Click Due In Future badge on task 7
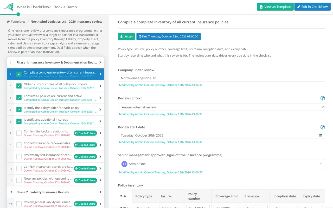333x208 pixels. (x=85, y=133)
